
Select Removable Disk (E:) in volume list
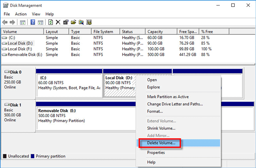click(25, 55)
